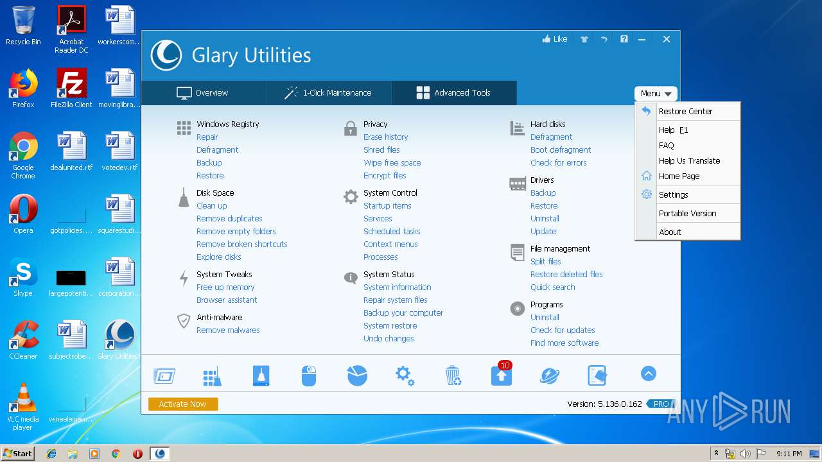Open the skin (t-shirt) icon in title bar

pos(584,39)
